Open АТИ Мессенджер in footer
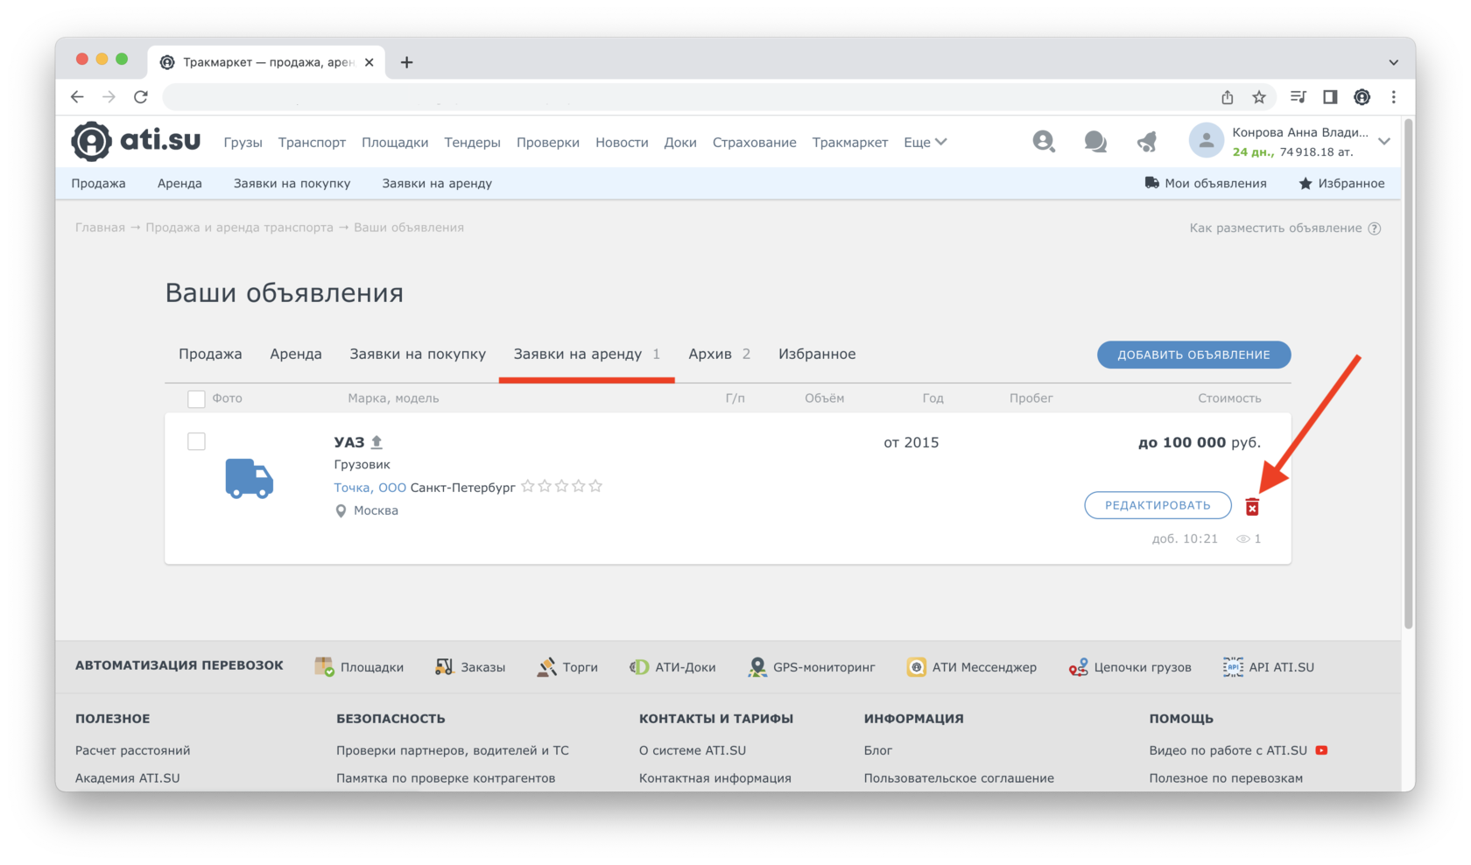Screen dimensions: 1471x865 click(971, 667)
